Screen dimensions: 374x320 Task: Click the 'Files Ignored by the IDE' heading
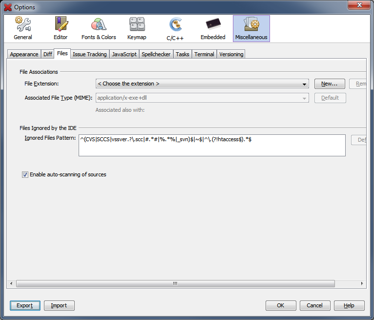click(48, 128)
